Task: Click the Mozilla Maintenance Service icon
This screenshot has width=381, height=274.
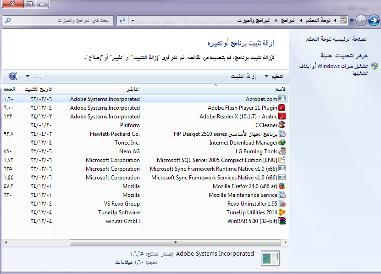Action: (282, 195)
